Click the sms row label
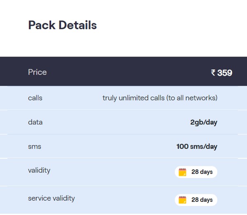The height and width of the screenshot is (215, 247). click(x=35, y=146)
